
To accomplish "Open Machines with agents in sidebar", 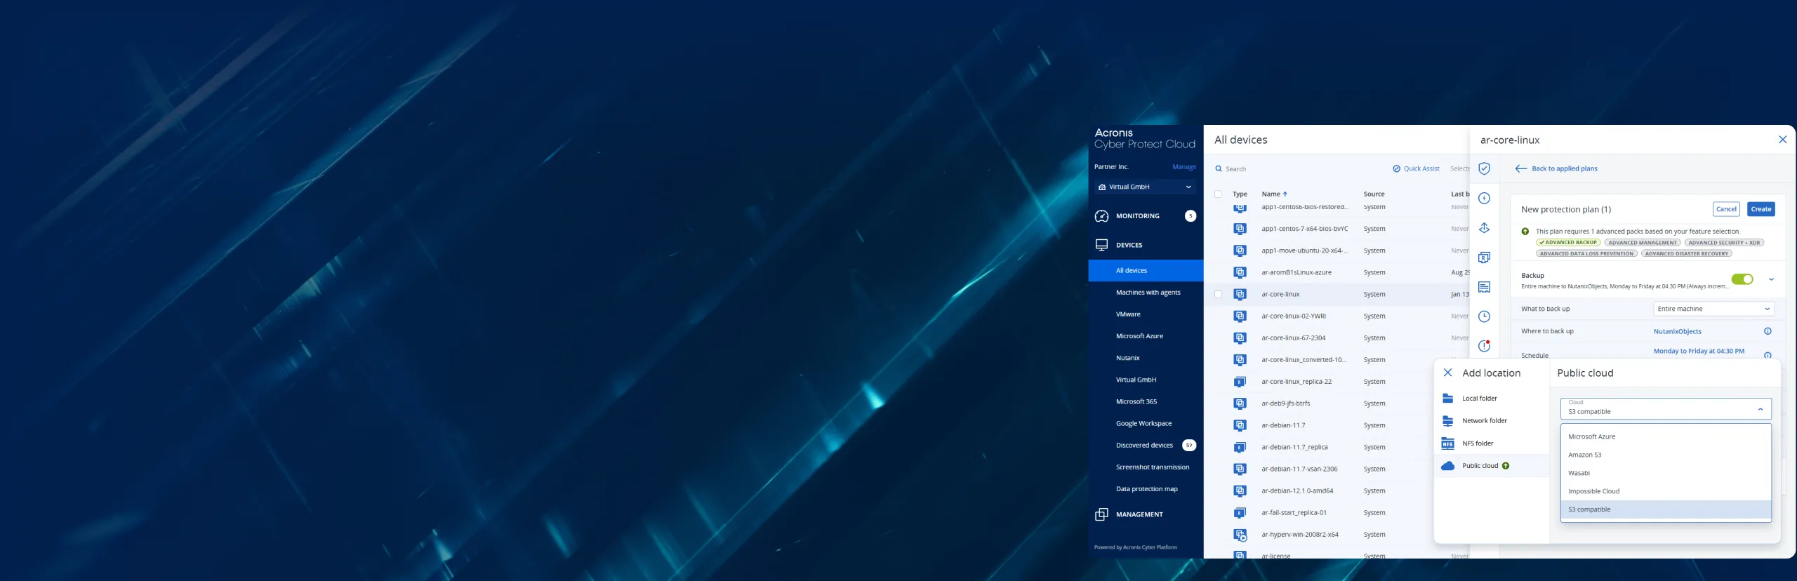I will click(1148, 293).
